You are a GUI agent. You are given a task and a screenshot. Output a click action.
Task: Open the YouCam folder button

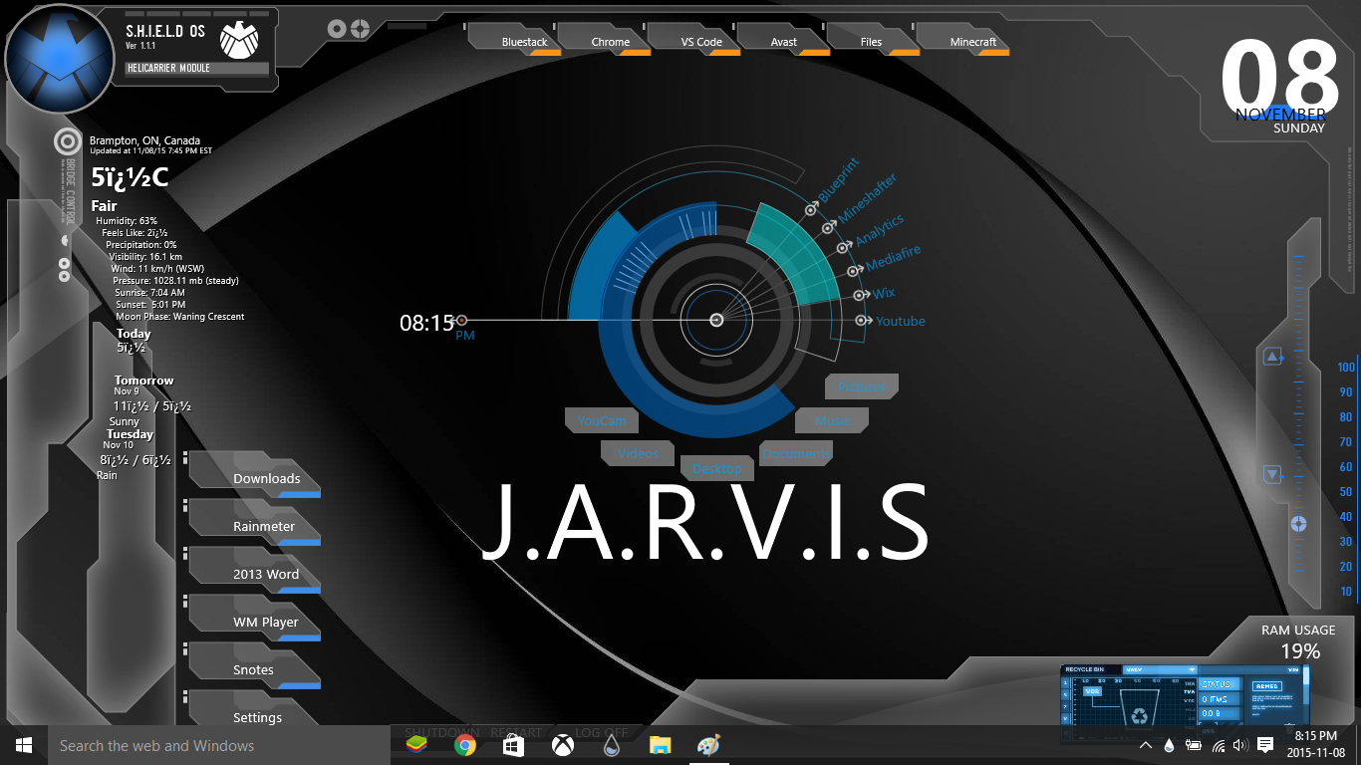602,420
